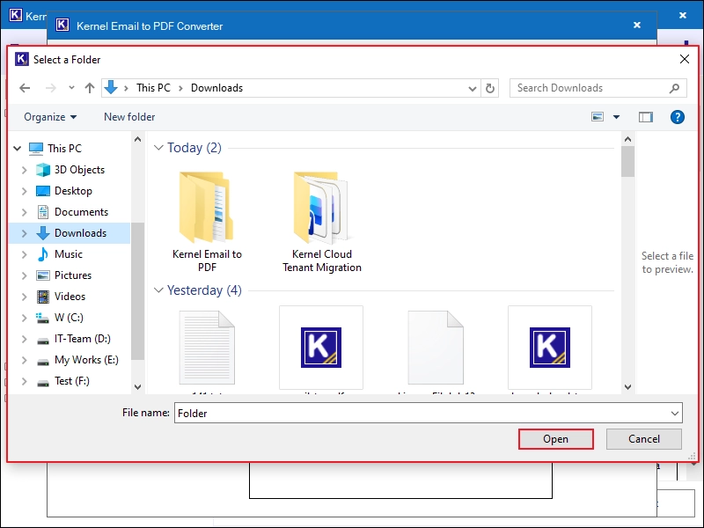The height and width of the screenshot is (528, 704).
Task: Open the view options dropdown arrow
Action: pos(617,117)
